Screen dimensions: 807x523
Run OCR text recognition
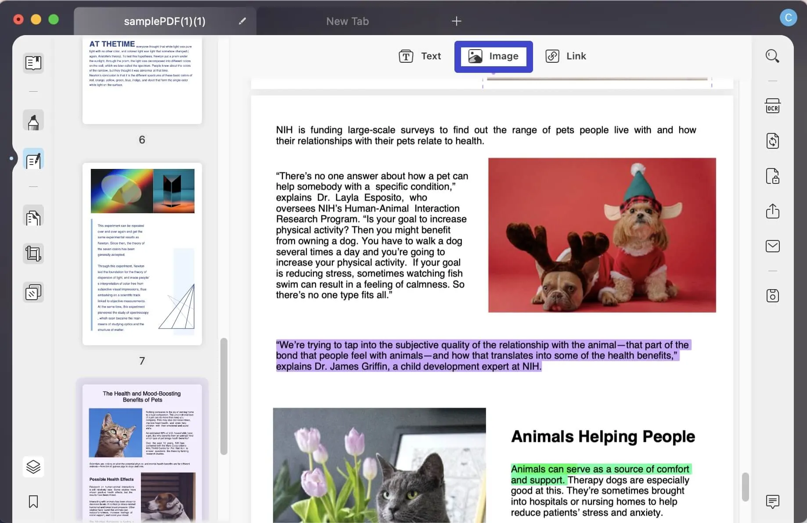(x=773, y=106)
